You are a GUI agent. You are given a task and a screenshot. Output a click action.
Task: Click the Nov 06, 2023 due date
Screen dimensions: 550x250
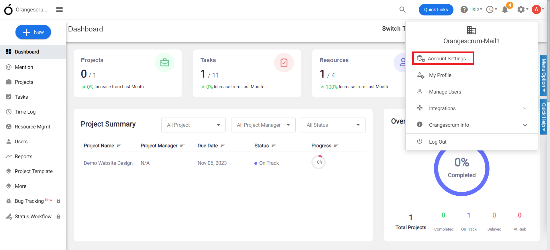(212, 163)
